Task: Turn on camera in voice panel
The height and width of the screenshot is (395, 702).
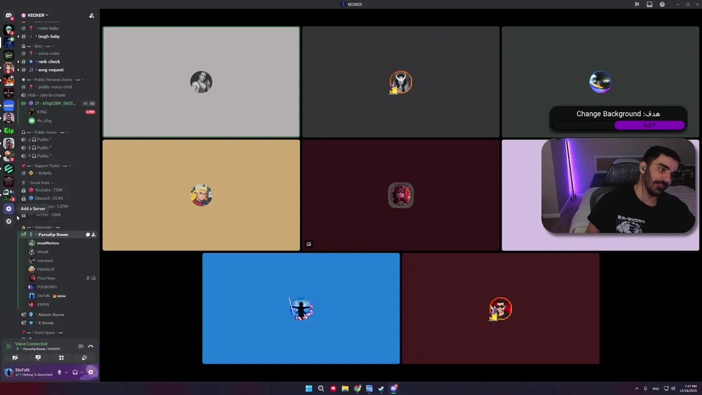Action: click(15, 358)
